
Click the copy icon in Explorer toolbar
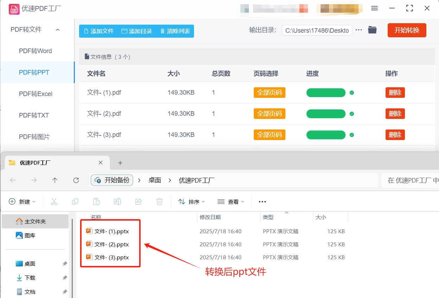click(75, 201)
